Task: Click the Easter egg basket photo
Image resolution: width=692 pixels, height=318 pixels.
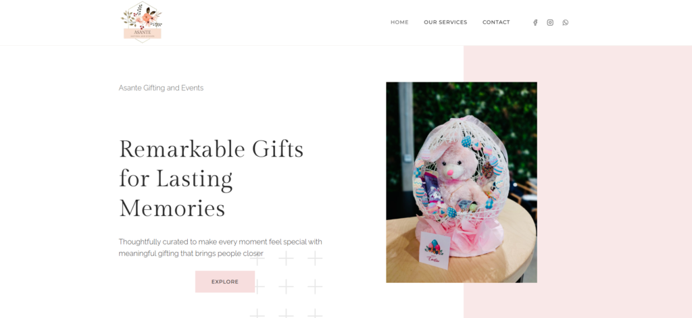Action: coord(462,182)
